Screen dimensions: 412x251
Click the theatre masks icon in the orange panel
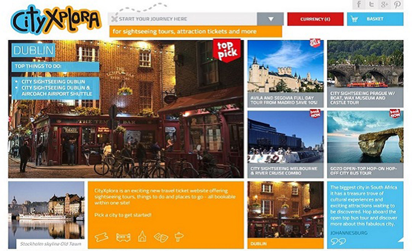[x=161, y=237]
